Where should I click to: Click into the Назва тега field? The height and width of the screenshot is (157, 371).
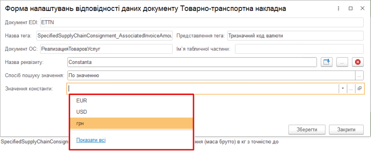click(x=104, y=36)
